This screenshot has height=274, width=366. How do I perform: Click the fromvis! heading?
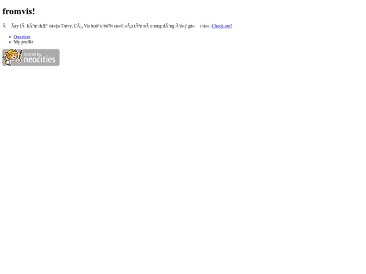click(19, 12)
